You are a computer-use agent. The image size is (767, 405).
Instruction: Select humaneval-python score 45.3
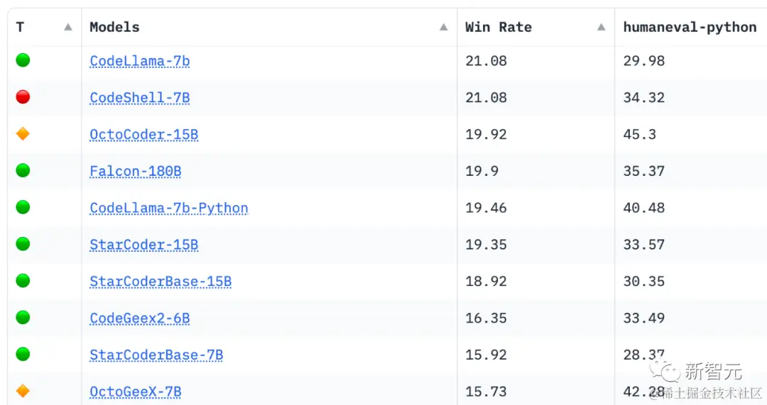[640, 134]
